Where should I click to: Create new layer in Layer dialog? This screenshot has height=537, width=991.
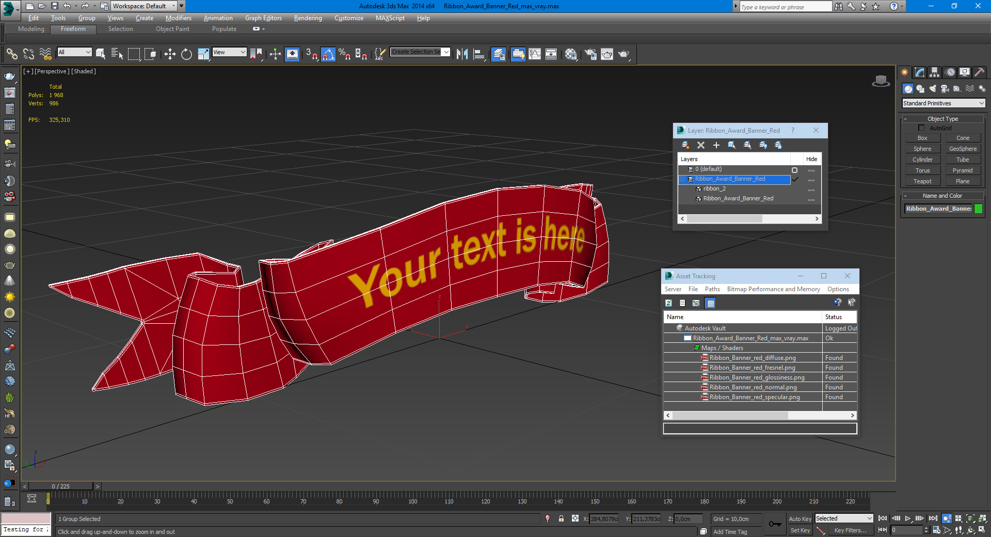coord(685,145)
